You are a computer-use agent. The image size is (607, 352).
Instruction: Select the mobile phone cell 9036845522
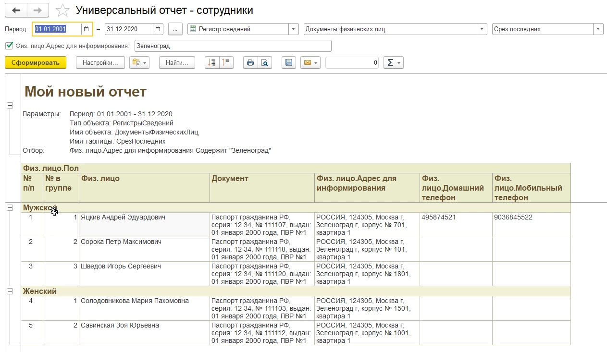(x=532, y=225)
